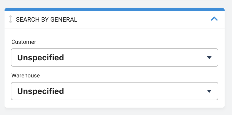This screenshot has width=232, height=115.
Task: Click the gray up-down arrow beside title
Action: pyautogui.click(x=10, y=19)
